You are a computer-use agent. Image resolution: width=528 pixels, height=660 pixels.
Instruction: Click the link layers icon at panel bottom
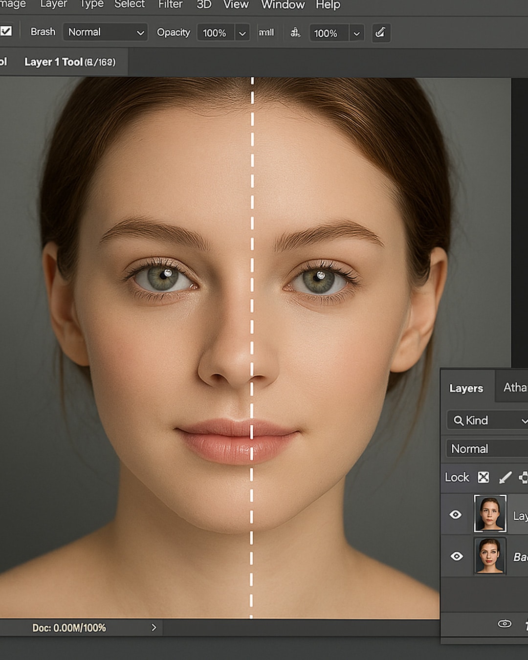tap(504, 623)
